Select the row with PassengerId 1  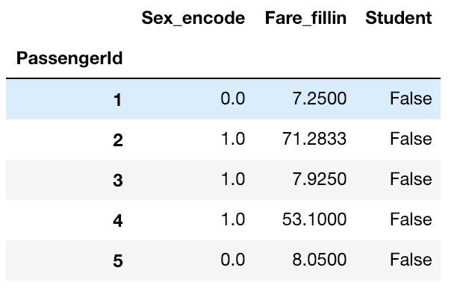(x=223, y=99)
